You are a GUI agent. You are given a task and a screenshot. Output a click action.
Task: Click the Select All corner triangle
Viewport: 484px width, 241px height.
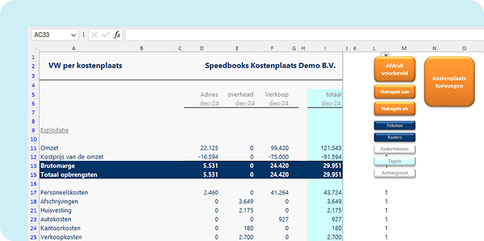point(35,48)
